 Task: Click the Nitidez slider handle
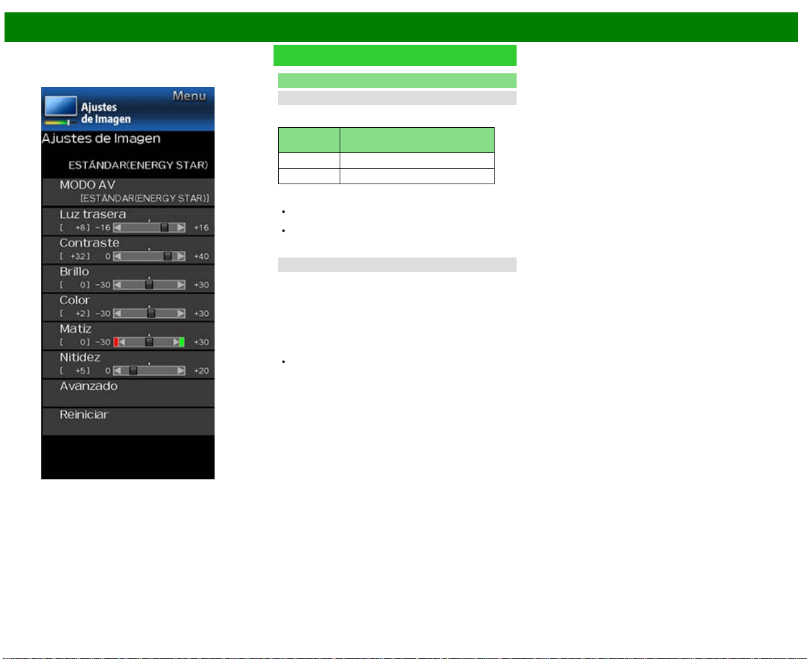tap(133, 370)
